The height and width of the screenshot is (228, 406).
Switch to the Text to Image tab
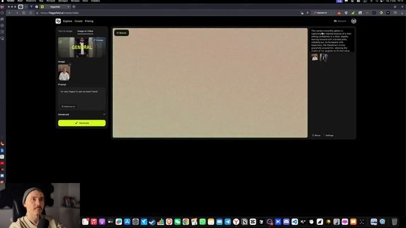[65, 31]
